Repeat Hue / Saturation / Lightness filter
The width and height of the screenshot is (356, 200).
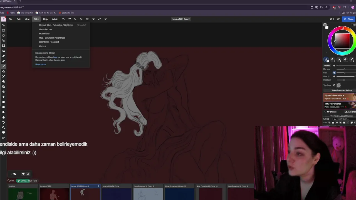(x=61, y=25)
